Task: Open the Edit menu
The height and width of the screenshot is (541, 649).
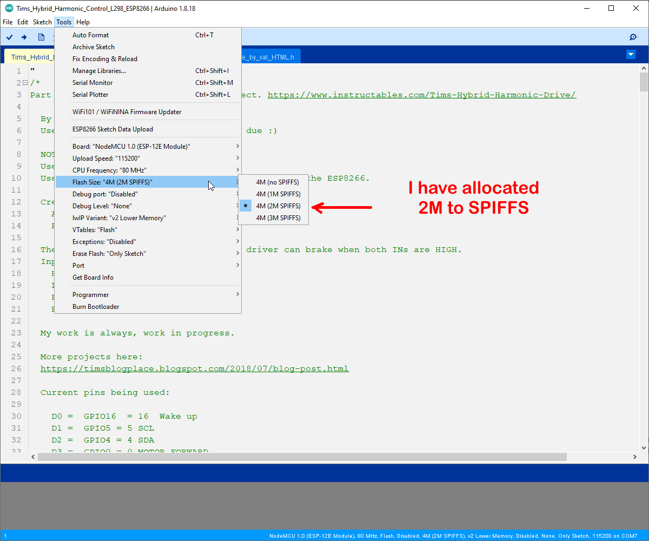Action: click(23, 22)
